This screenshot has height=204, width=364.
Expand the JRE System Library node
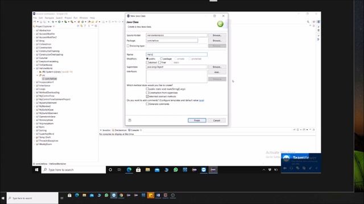click(38, 72)
